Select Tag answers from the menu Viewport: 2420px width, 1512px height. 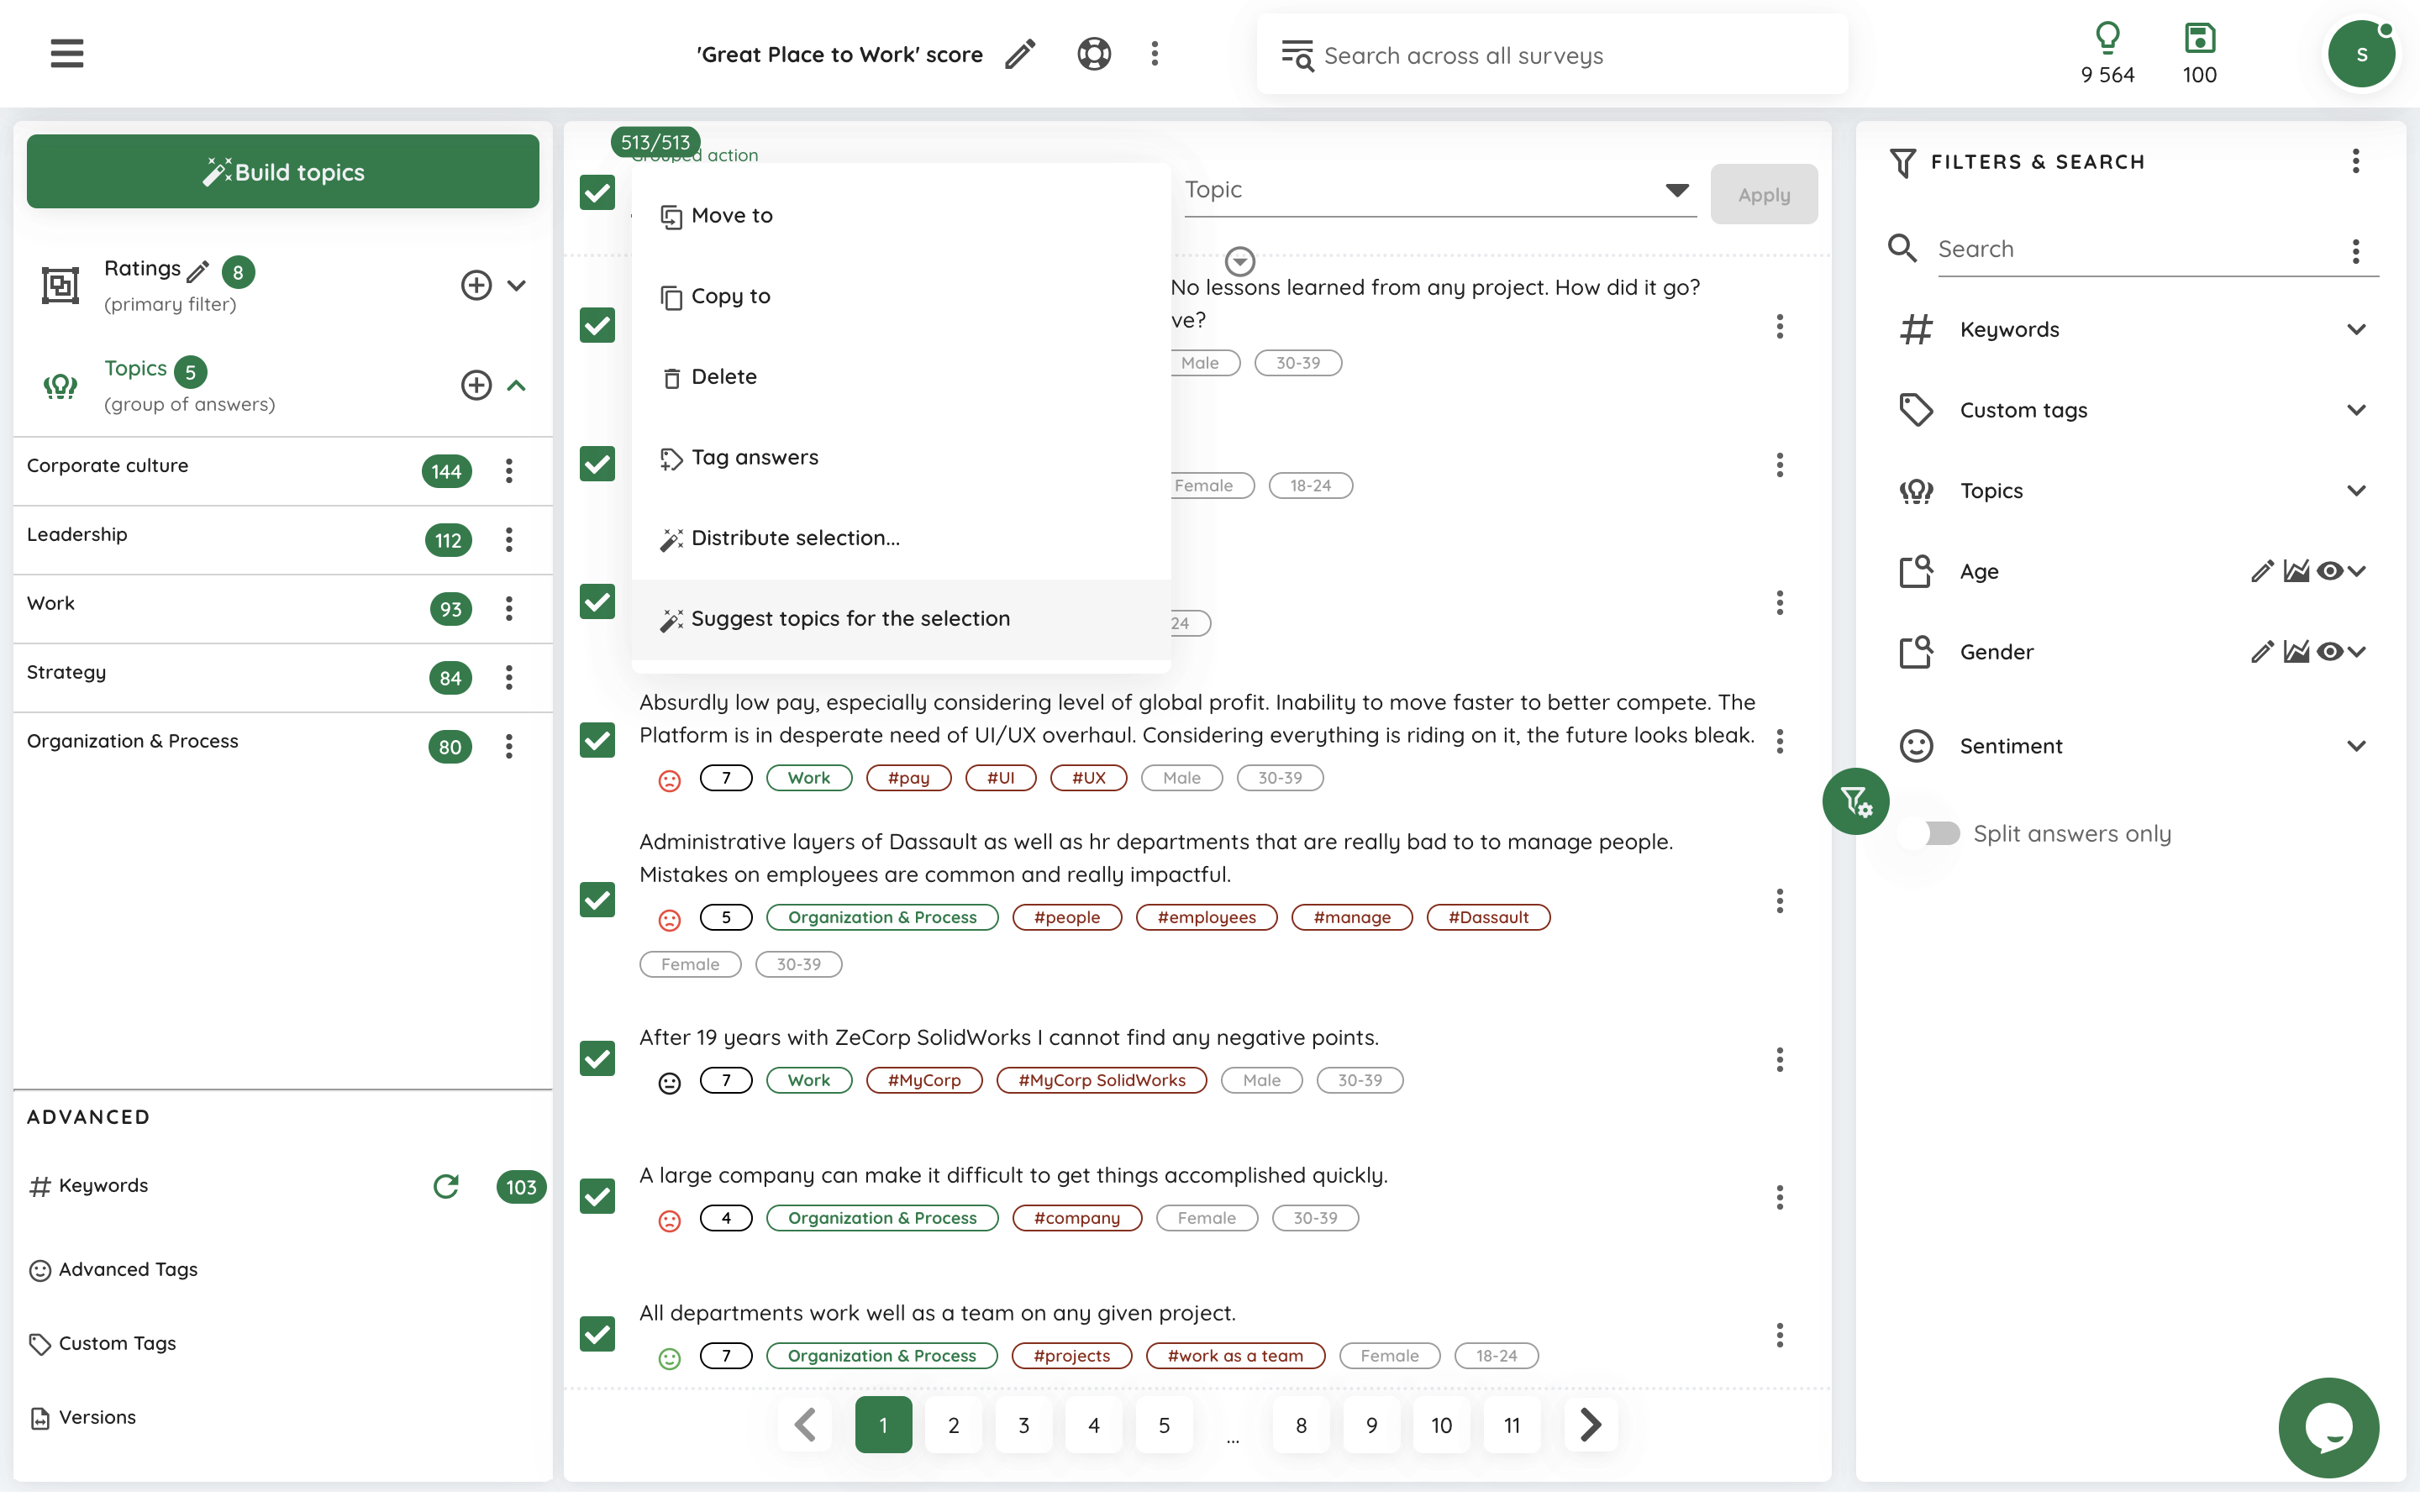coord(754,458)
